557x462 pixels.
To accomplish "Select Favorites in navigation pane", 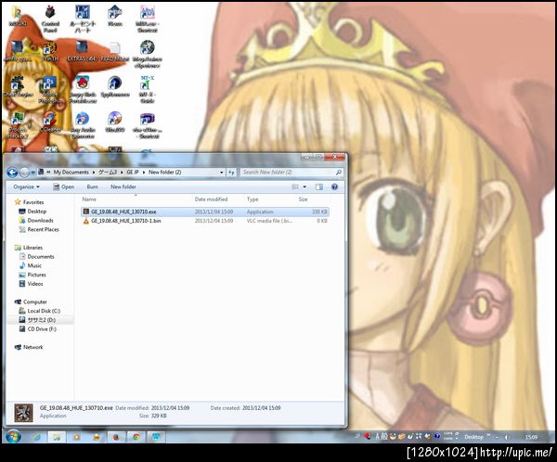I will pyautogui.click(x=29, y=202).
